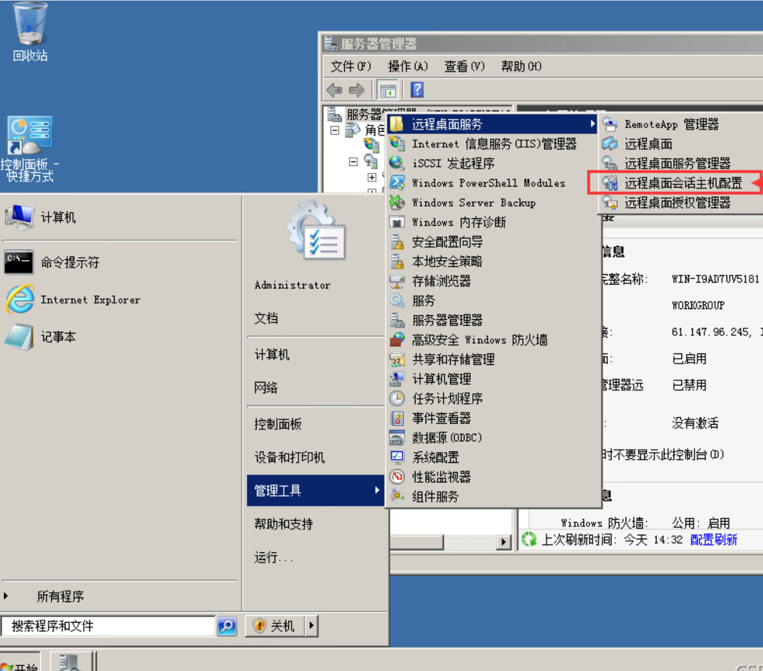Collapse the roles tree node
This screenshot has height=671, width=763.
pos(335,131)
